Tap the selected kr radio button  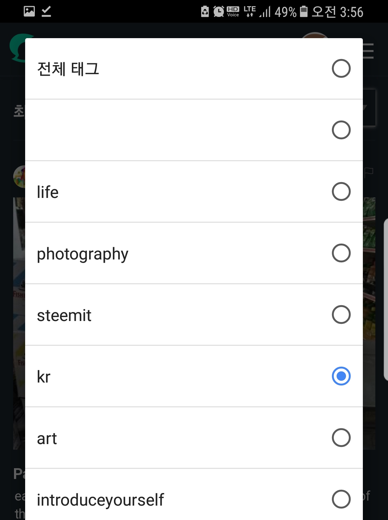(341, 376)
